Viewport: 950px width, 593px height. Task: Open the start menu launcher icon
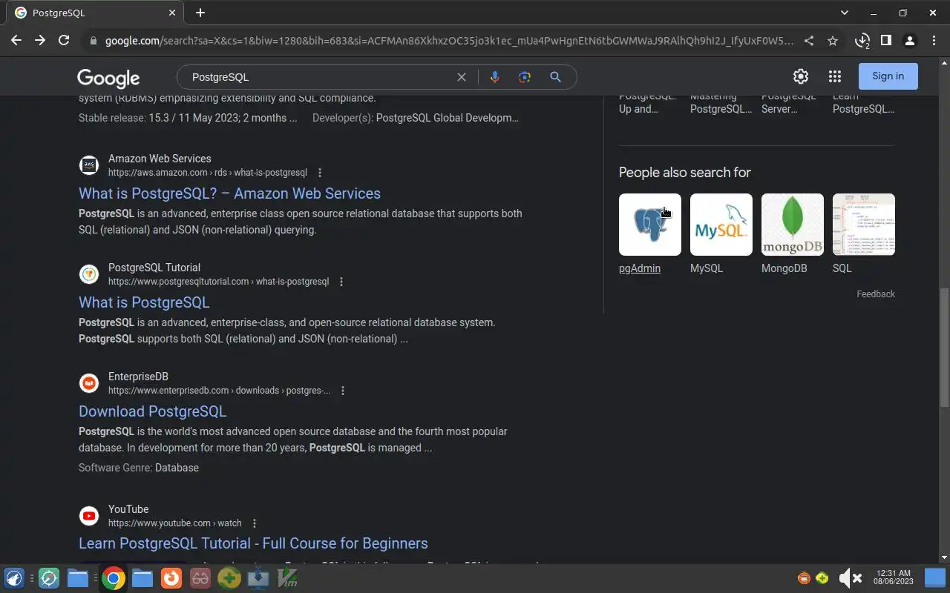point(14,578)
